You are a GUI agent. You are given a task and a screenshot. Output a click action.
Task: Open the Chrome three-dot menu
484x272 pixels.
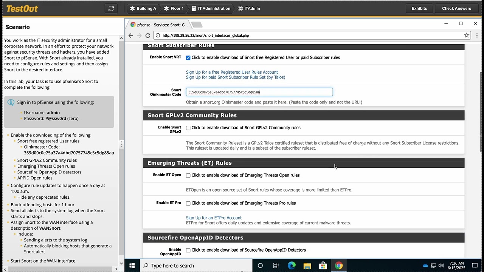(x=476, y=36)
